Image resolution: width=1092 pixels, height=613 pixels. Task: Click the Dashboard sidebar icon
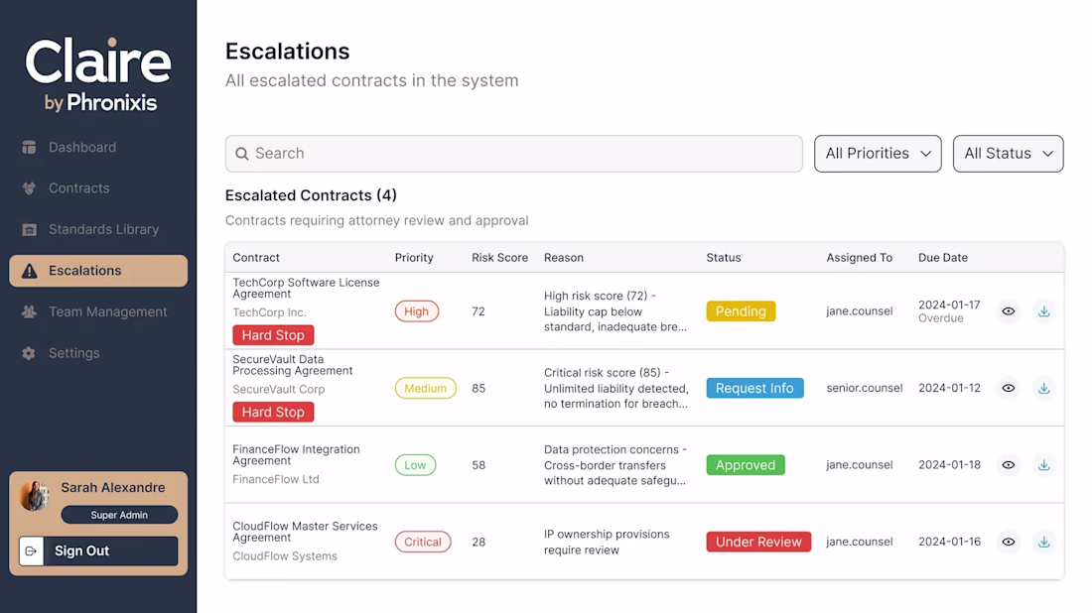(29, 148)
